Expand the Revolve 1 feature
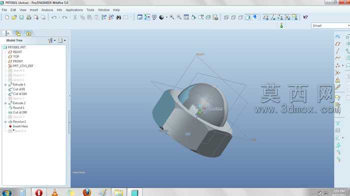 pos(5,121)
